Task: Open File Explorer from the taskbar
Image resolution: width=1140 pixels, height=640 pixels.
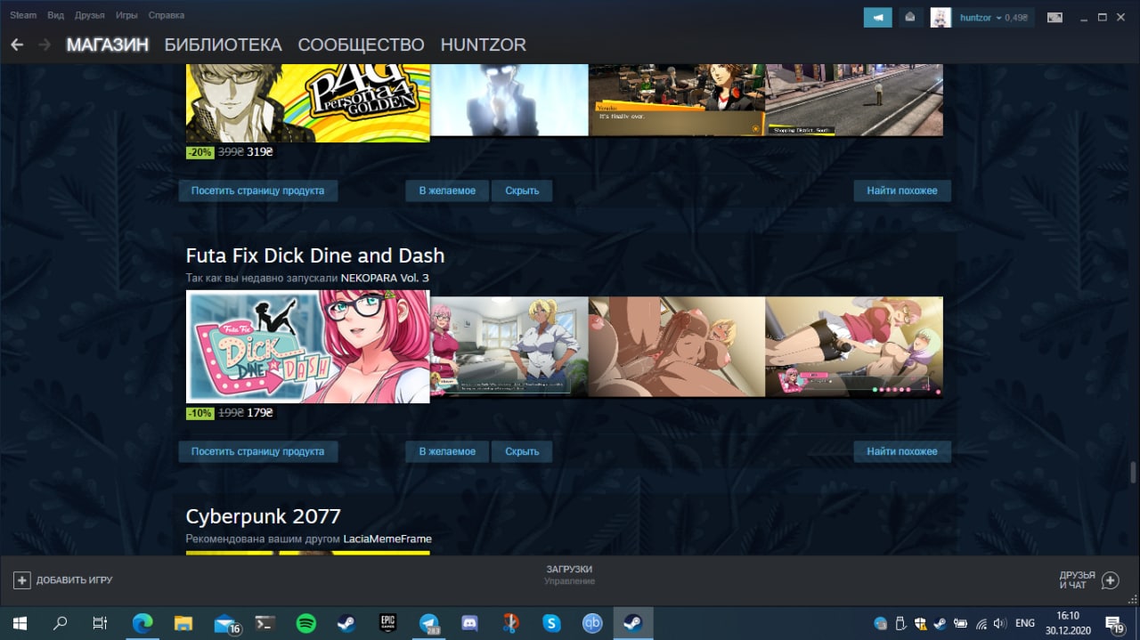Action: point(183,623)
